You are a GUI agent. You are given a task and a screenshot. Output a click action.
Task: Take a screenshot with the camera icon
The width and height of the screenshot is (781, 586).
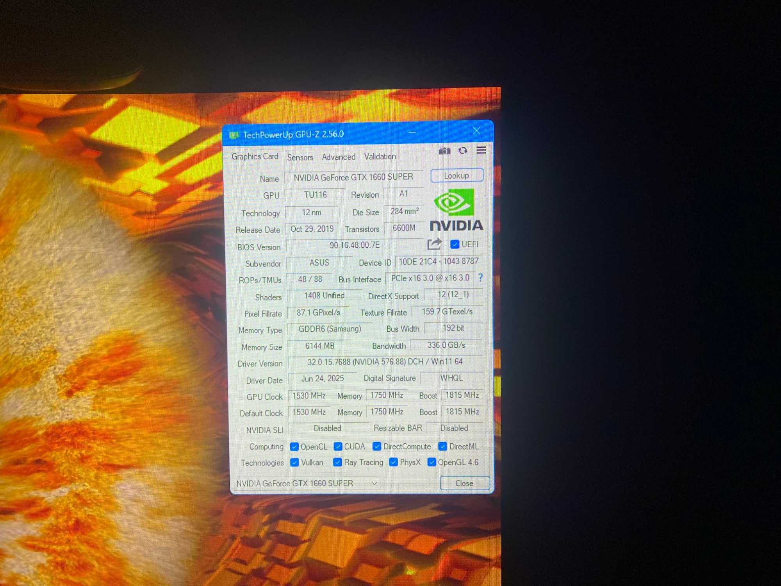[444, 151]
